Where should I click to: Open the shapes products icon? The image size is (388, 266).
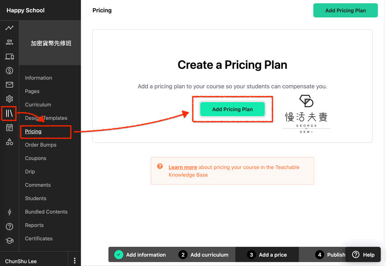point(9,142)
